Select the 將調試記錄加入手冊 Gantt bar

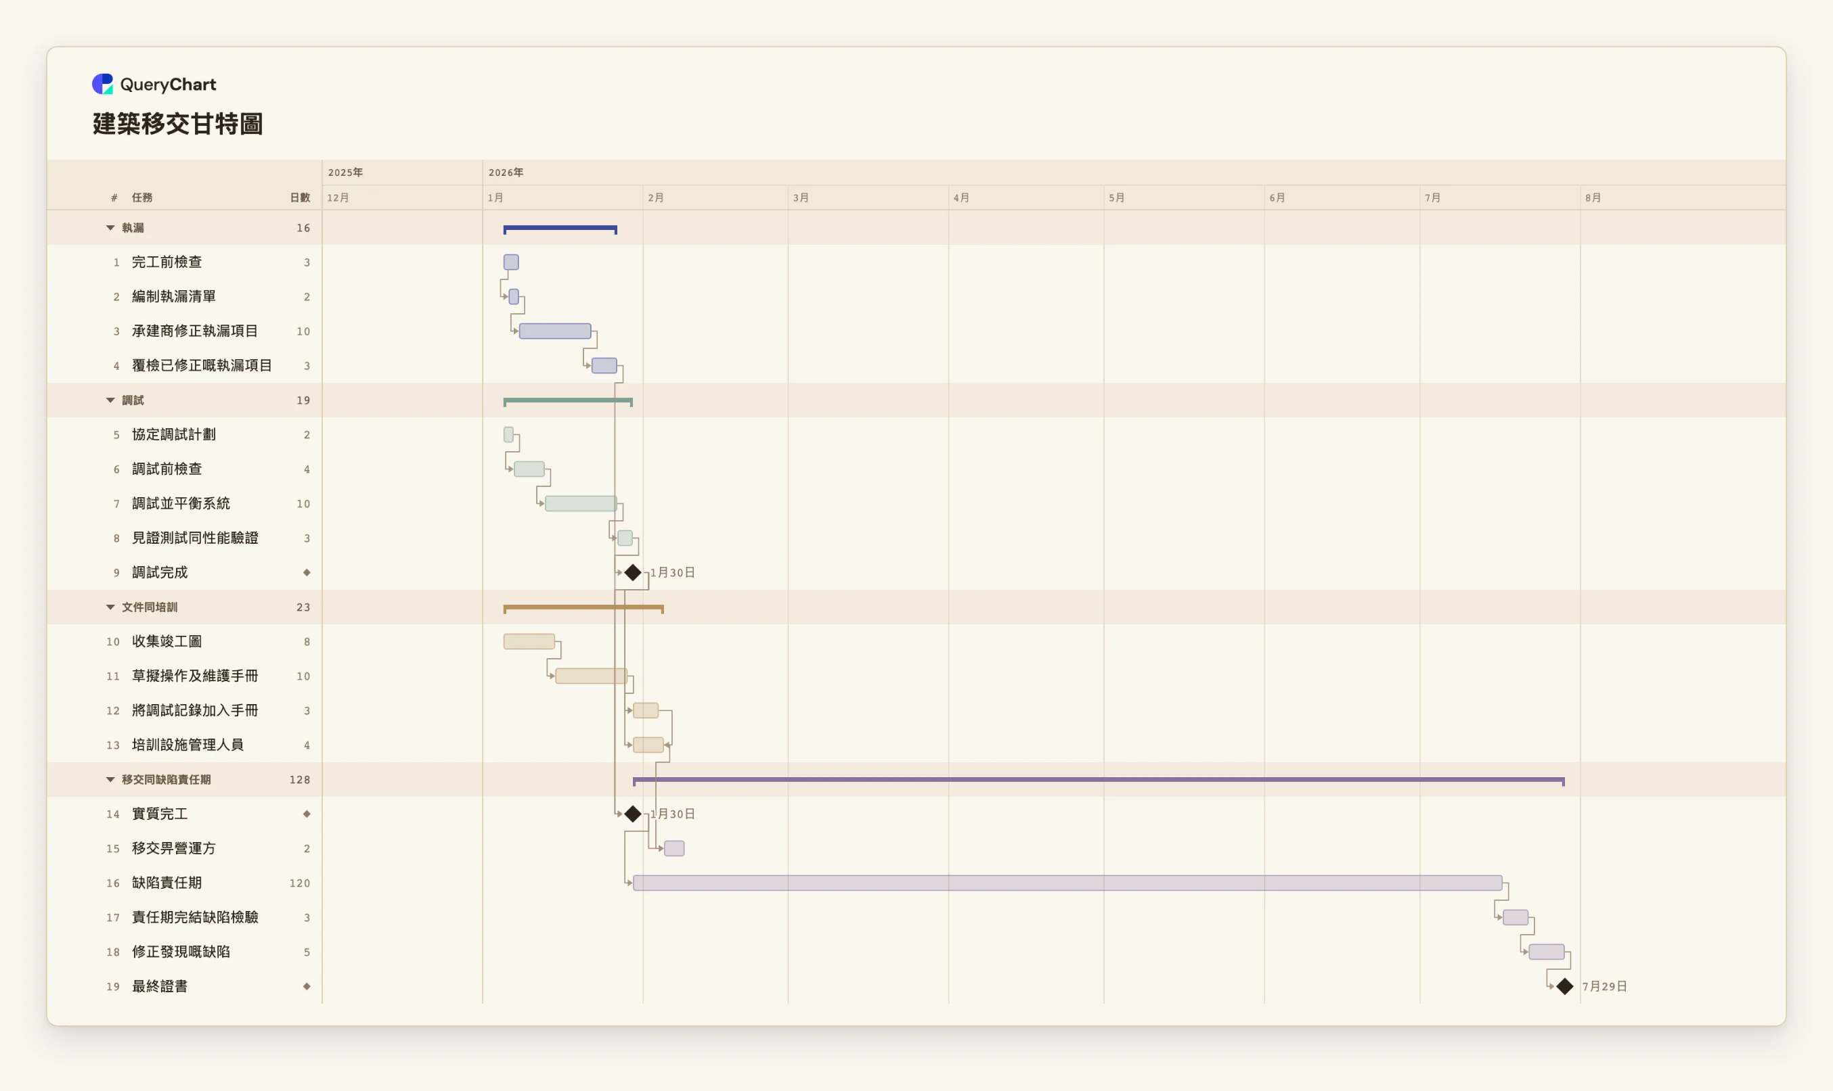click(646, 711)
